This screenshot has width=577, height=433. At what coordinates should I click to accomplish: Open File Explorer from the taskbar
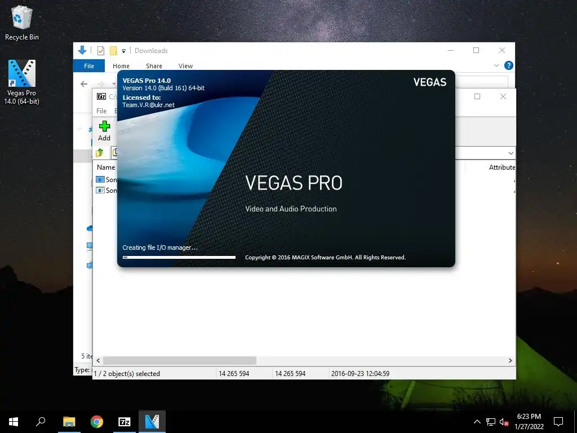(x=69, y=422)
